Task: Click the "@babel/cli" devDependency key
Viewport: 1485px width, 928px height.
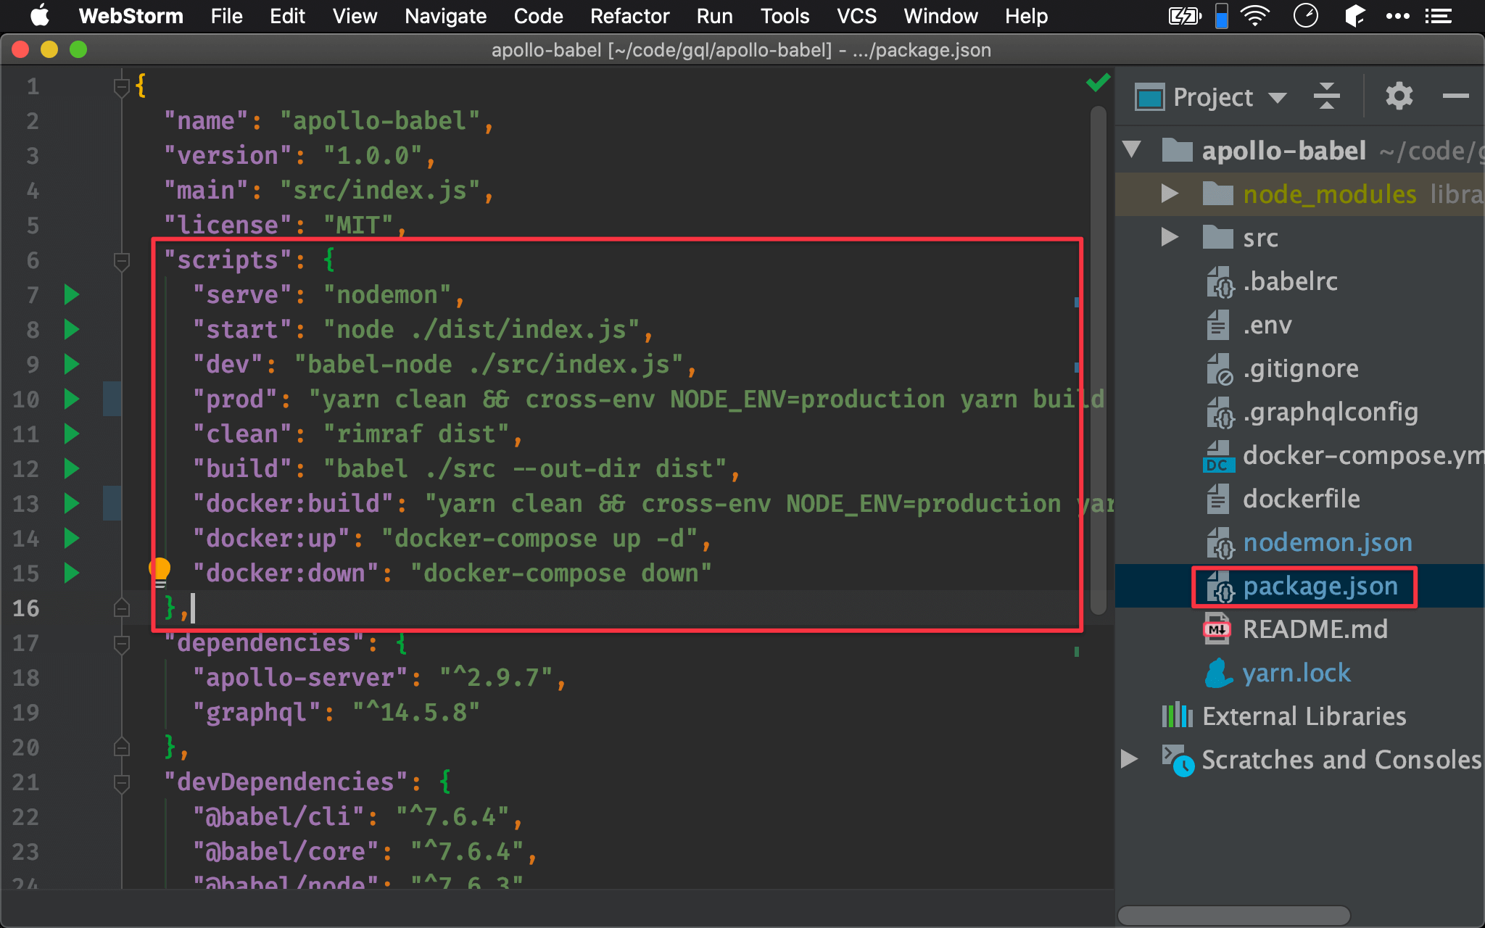Action: (x=278, y=816)
